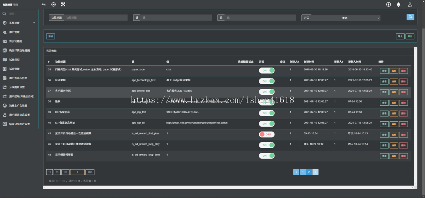Click the back arrow icon in top bar

tap(43, 5)
